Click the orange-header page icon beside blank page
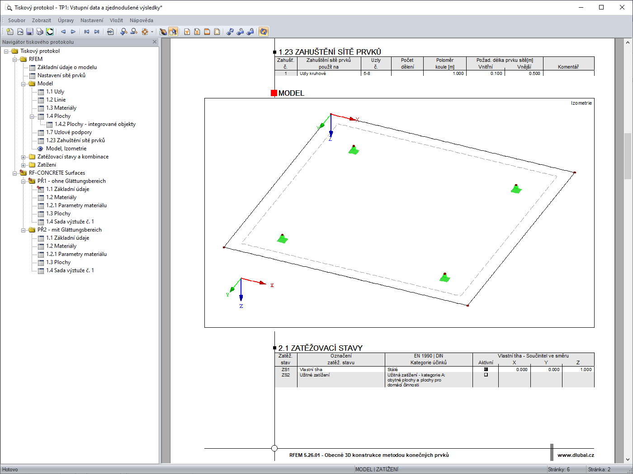633x474 pixels. point(207,32)
